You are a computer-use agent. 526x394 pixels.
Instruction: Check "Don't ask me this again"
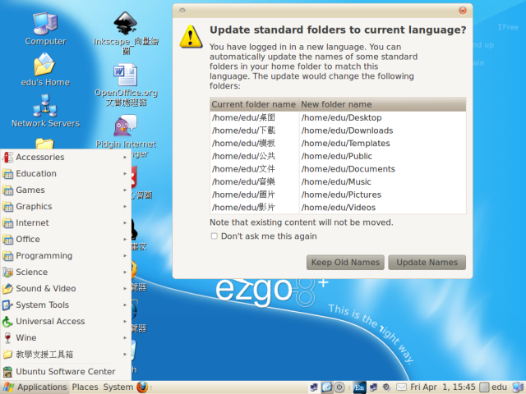click(x=215, y=236)
